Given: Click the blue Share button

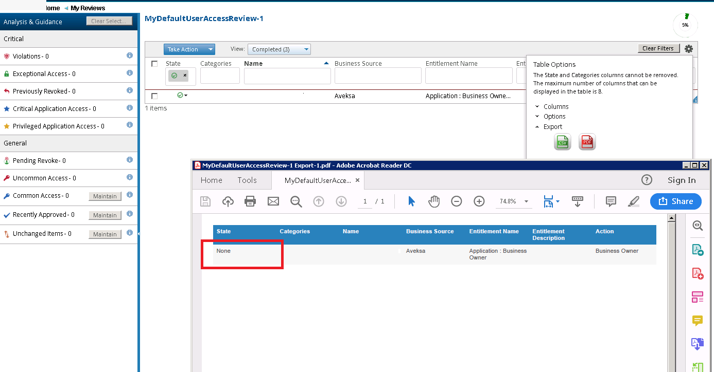Looking at the screenshot, I should (x=675, y=201).
